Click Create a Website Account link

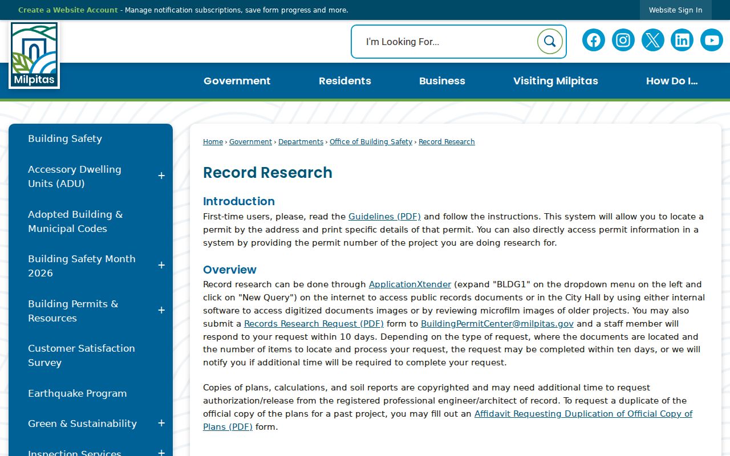[68, 10]
